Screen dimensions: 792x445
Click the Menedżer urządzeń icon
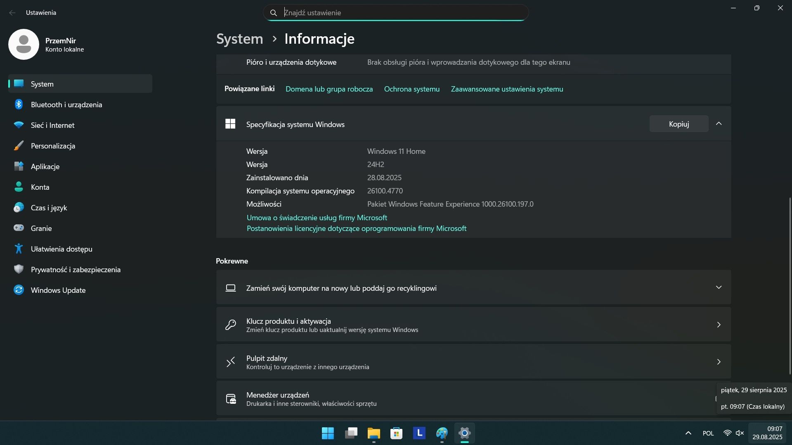tap(231, 399)
